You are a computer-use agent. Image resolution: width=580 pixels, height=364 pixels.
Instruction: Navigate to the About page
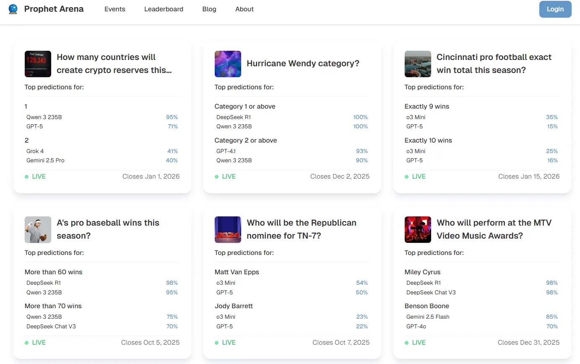click(x=244, y=9)
